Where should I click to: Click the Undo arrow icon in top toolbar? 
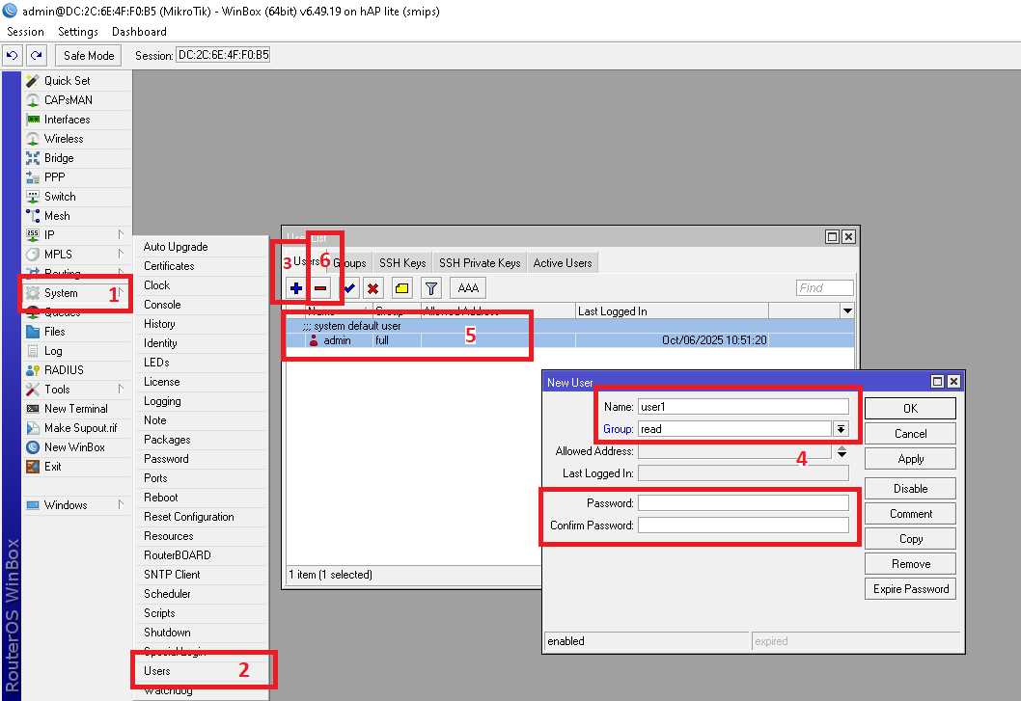tap(13, 56)
